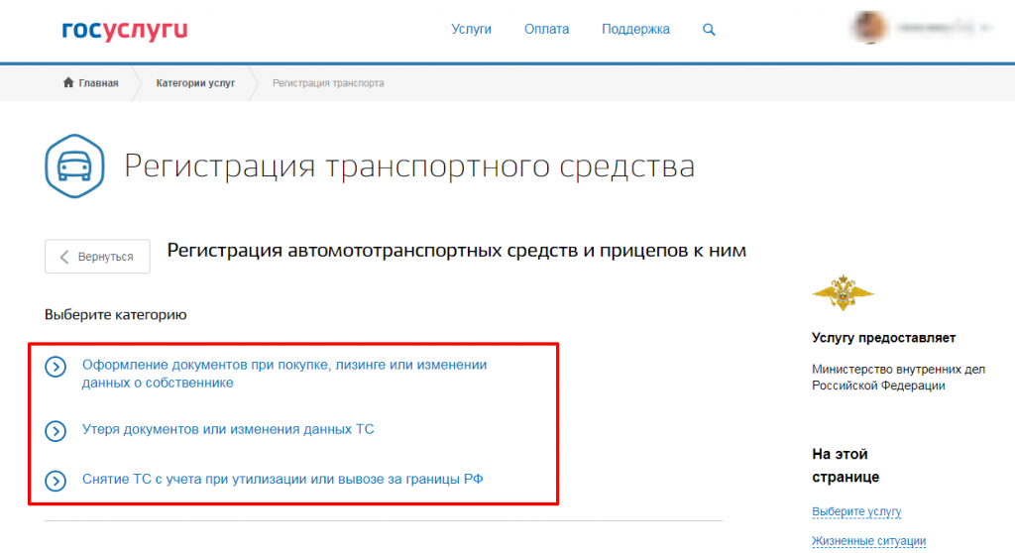Click the Услугу предоставляет heading

tap(883, 337)
